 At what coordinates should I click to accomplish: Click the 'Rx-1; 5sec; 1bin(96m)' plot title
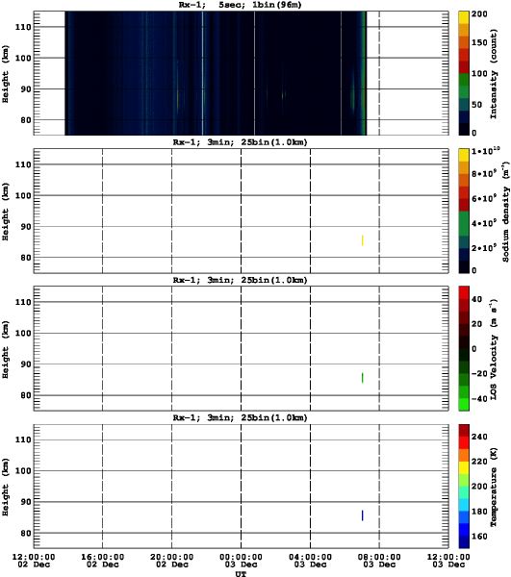click(240, 5)
